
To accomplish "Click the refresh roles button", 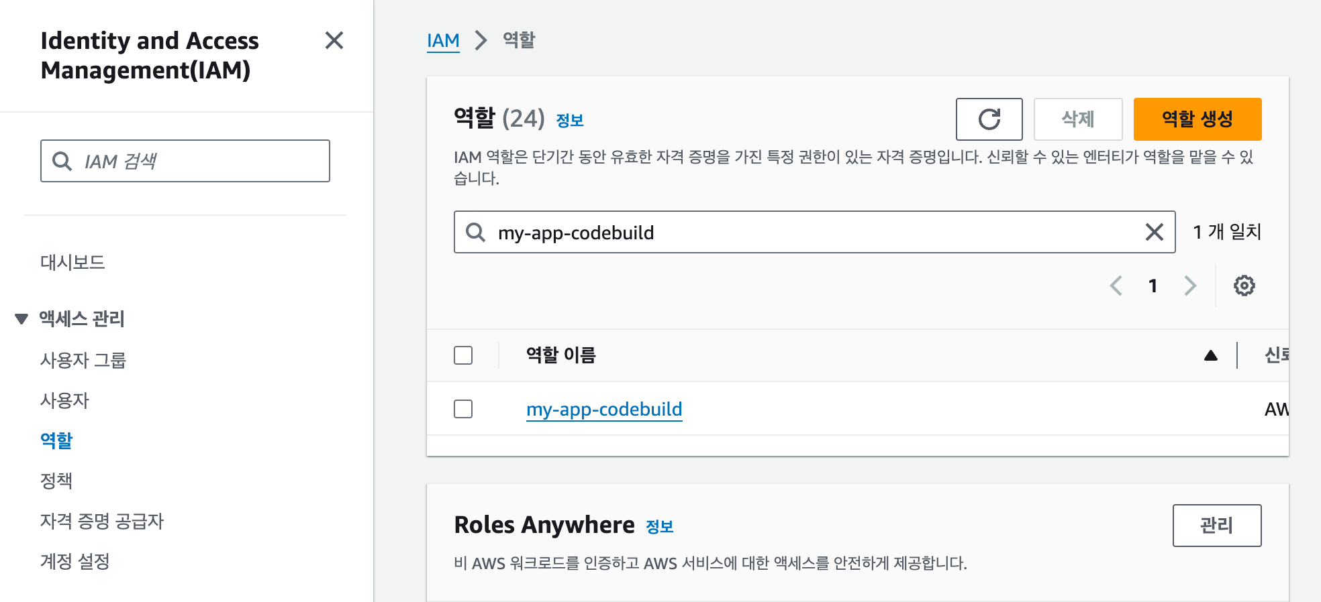I will (989, 119).
